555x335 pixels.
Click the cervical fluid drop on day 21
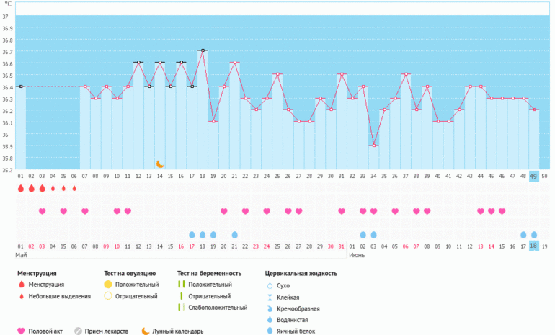[x=235, y=235]
